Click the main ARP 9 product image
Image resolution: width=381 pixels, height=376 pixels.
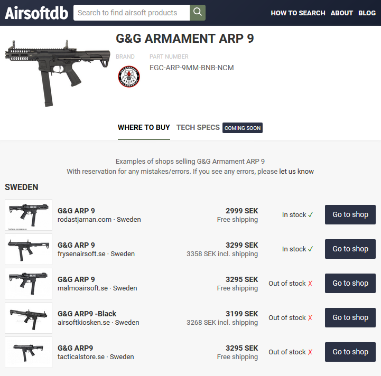tap(58, 73)
